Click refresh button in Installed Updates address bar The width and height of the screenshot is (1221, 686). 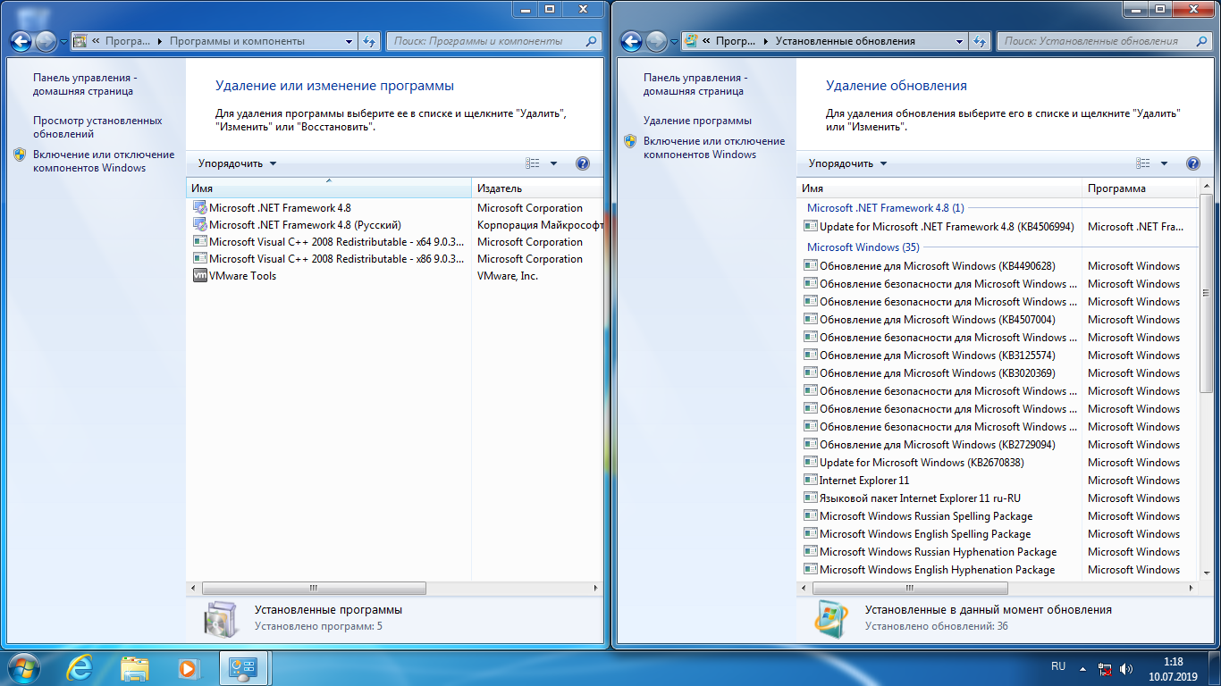(x=981, y=41)
